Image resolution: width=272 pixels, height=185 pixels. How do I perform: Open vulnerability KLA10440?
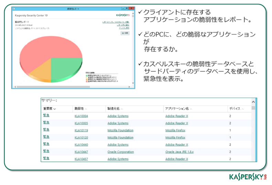81,144
